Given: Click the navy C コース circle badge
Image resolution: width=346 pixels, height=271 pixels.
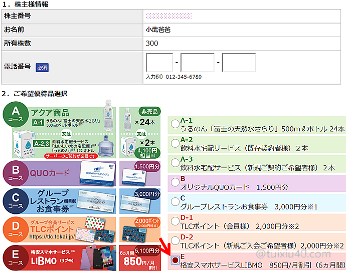Looking at the screenshot, I should pos(16,201).
